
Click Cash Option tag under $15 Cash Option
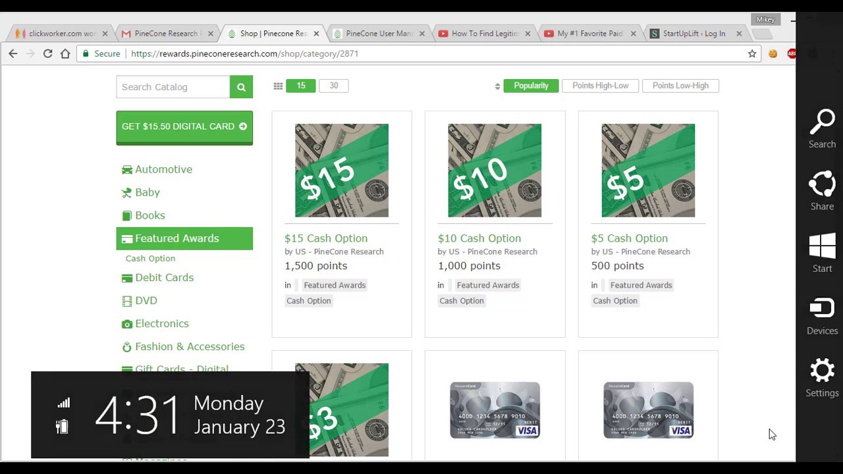click(x=308, y=301)
